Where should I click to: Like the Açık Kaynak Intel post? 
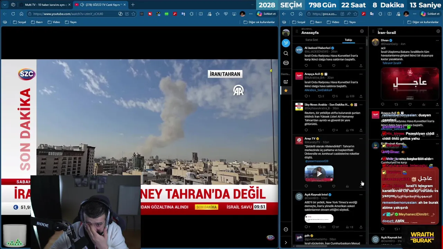(x=335, y=227)
